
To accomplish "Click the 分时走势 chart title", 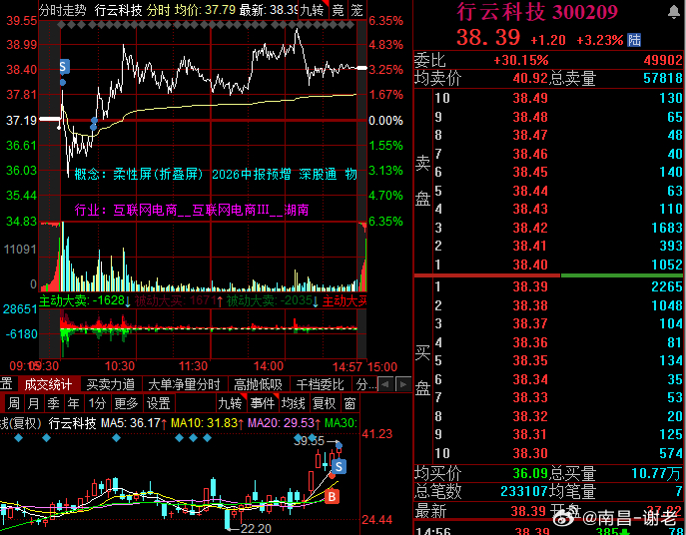I will coord(63,10).
